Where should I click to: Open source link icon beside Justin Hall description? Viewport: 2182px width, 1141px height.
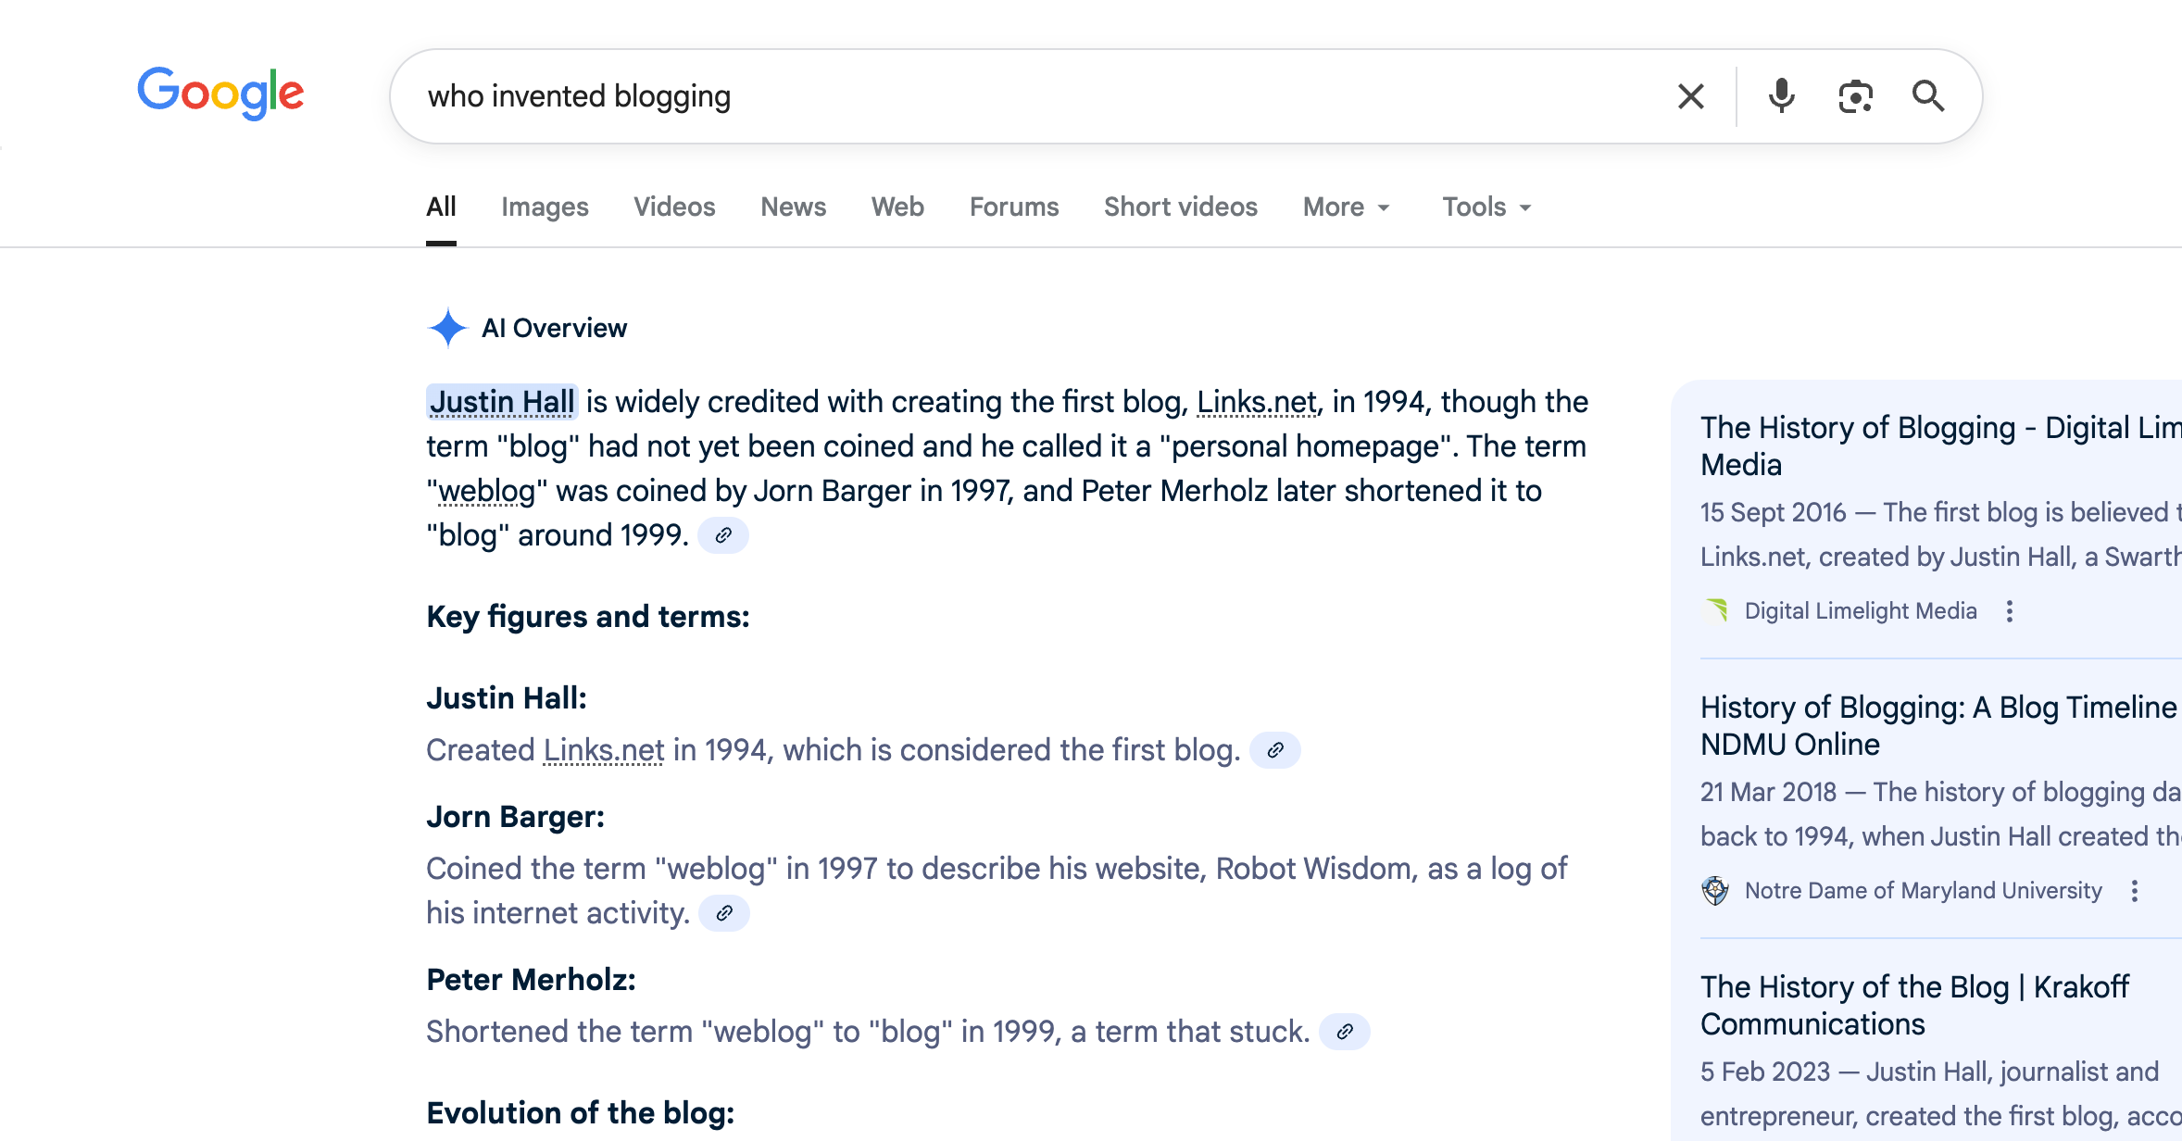click(1275, 750)
